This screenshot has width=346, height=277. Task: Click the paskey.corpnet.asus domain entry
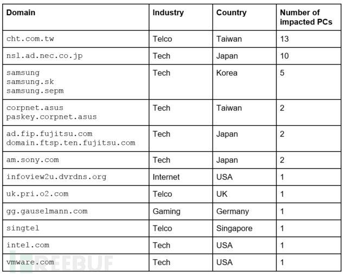click(x=52, y=117)
